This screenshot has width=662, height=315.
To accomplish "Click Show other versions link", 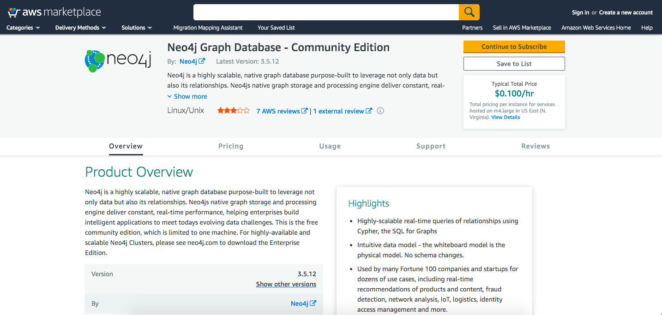I will pyautogui.click(x=286, y=284).
